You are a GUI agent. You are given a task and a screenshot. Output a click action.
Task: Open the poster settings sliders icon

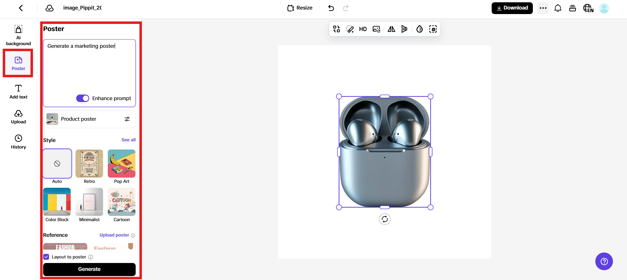coord(127,119)
